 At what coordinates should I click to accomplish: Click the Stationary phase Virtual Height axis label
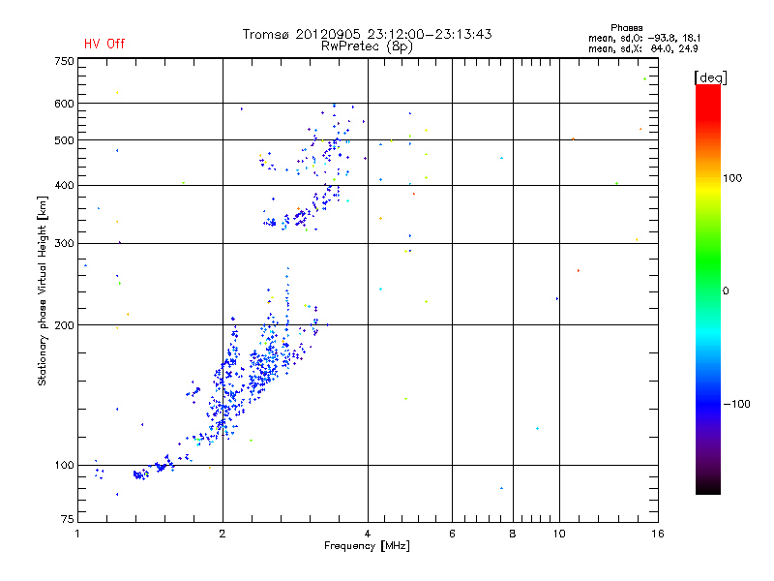pos(42,291)
